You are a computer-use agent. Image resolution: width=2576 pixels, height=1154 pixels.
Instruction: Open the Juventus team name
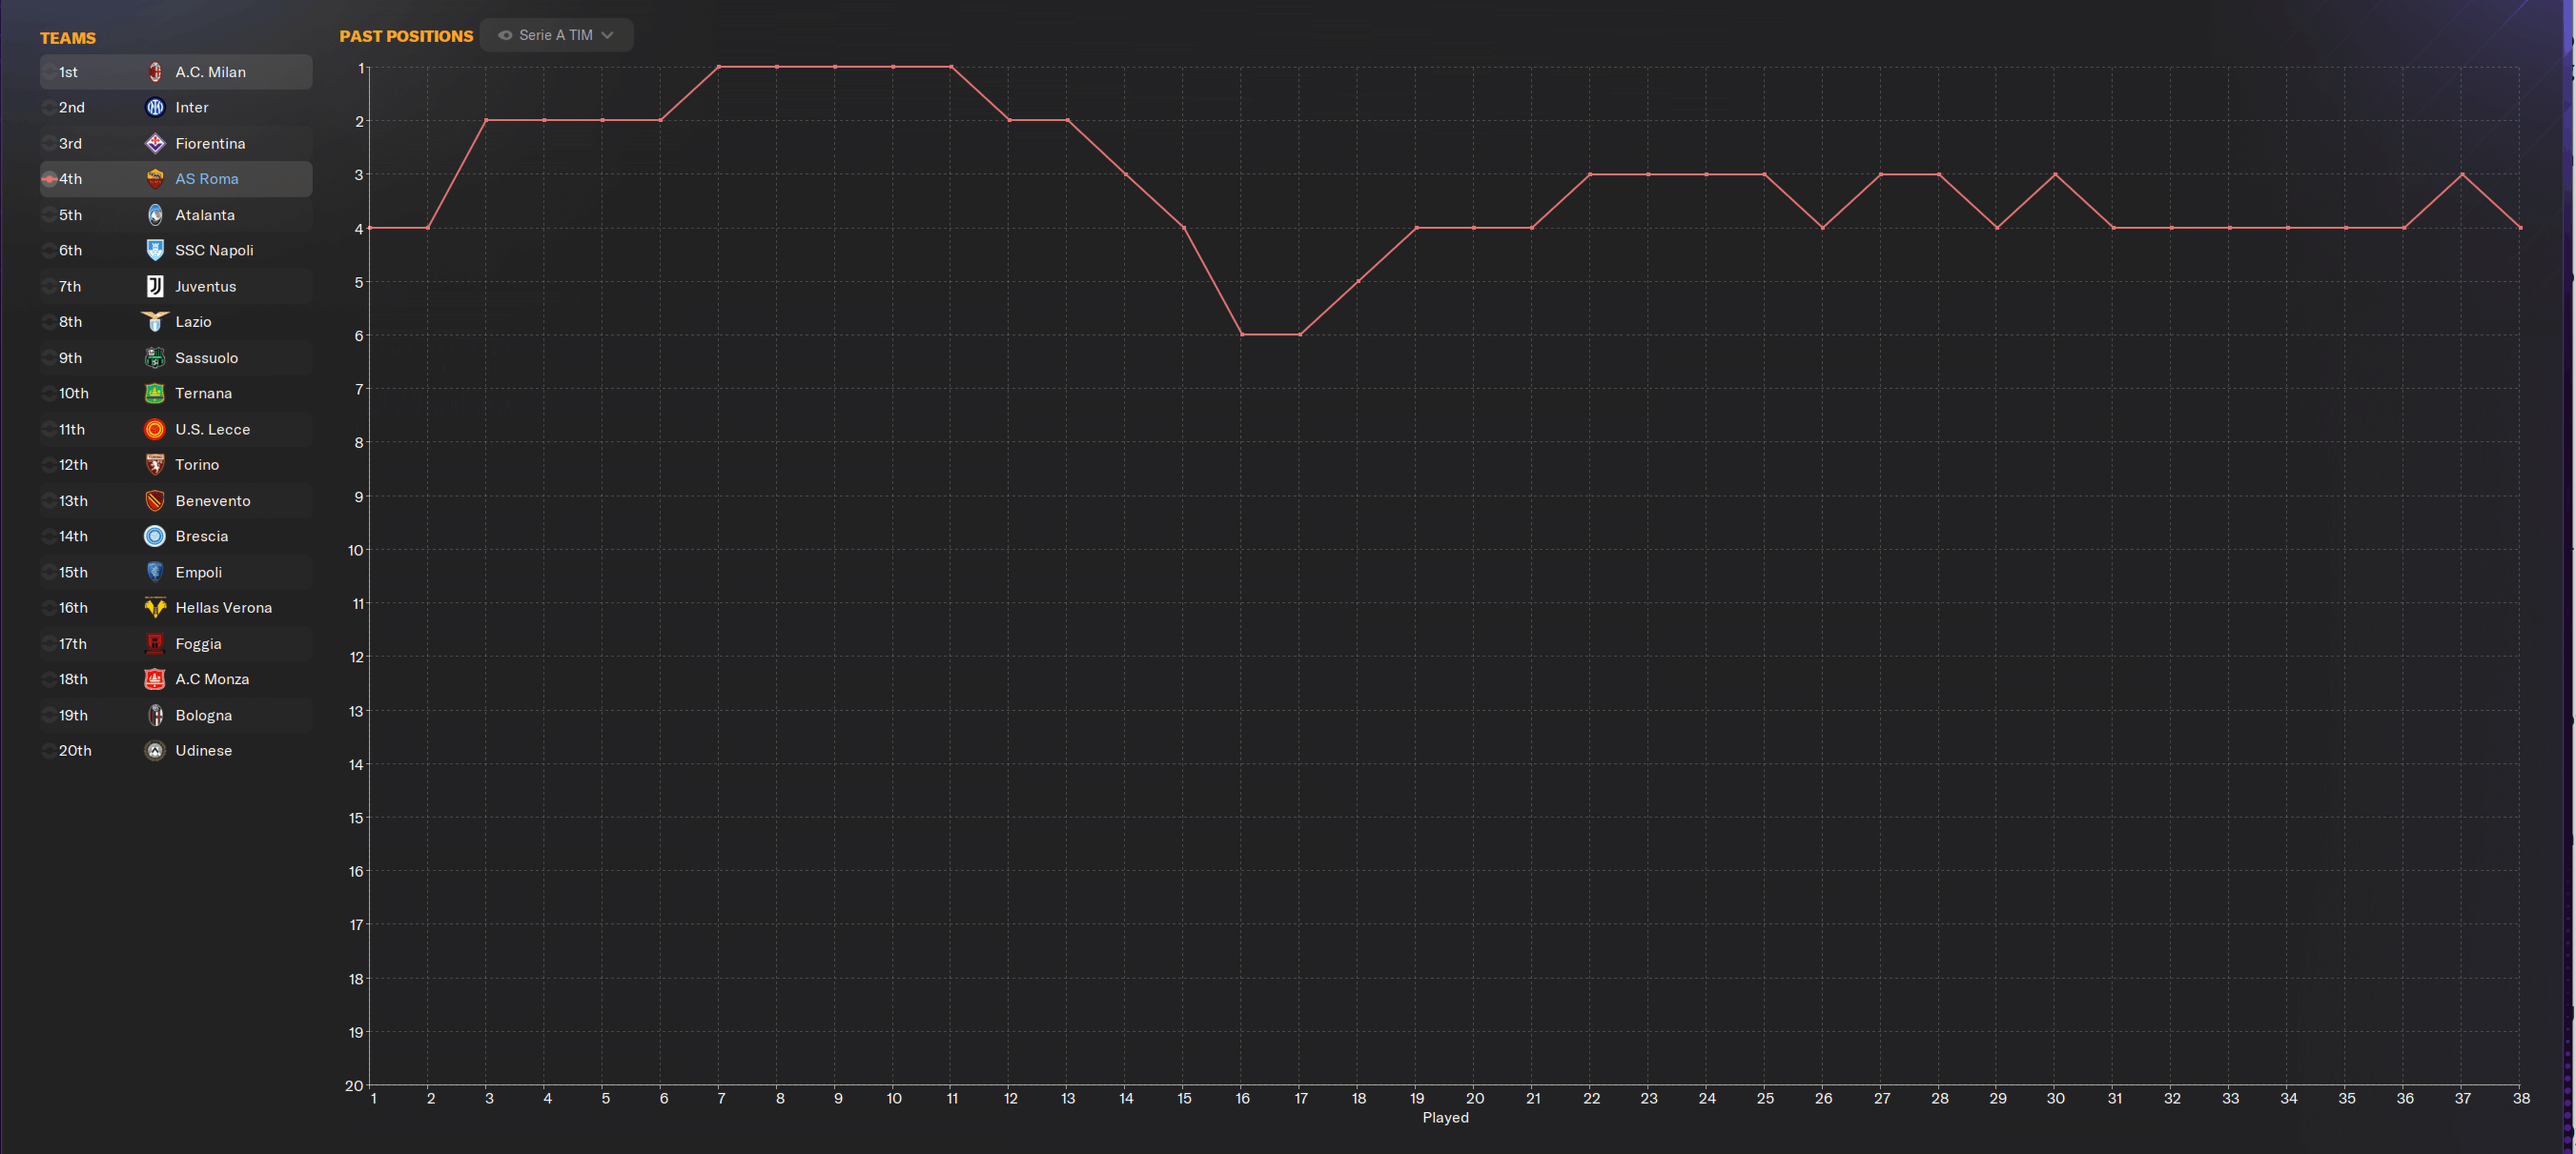tap(206, 286)
